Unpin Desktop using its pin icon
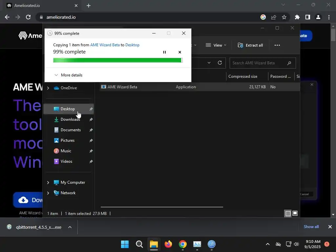The width and height of the screenshot is (336, 252). 91,109
